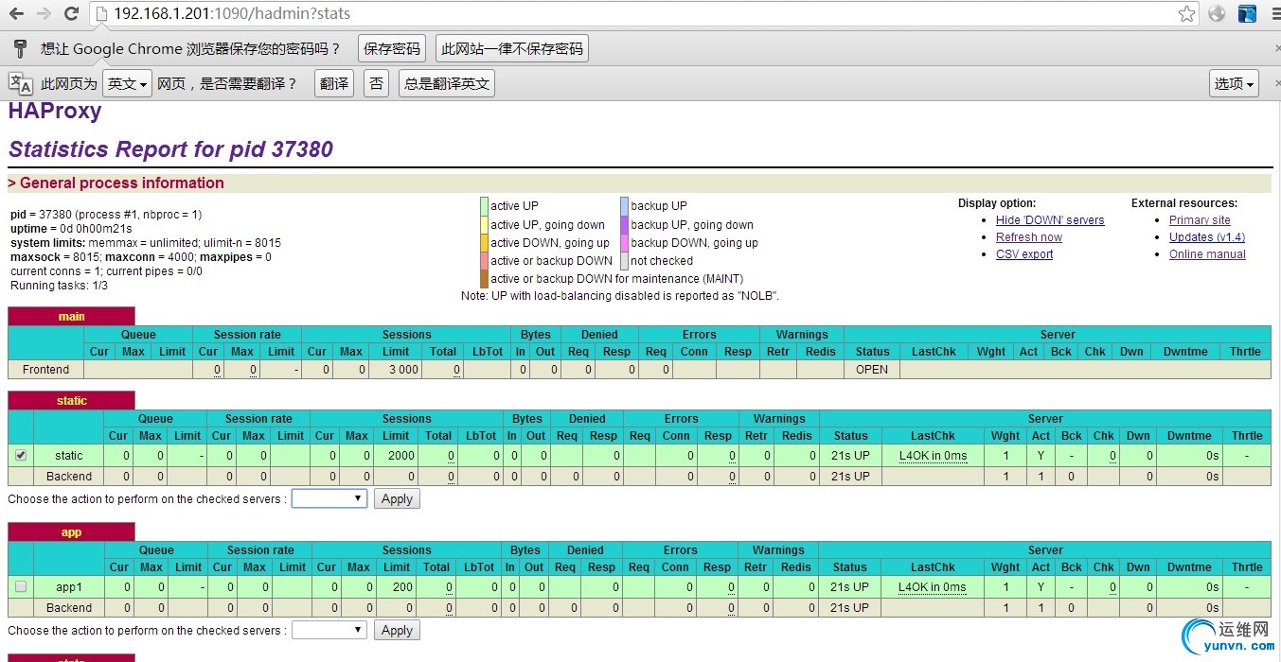Click Frontend row label in main table
1281x662 pixels.
click(x=46, y=370)
